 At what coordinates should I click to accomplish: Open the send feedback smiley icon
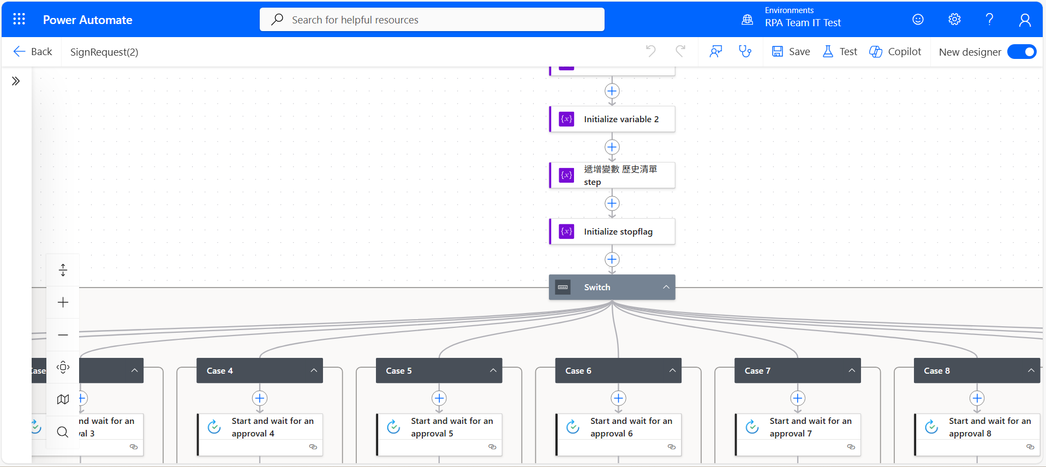click(918, 20)
